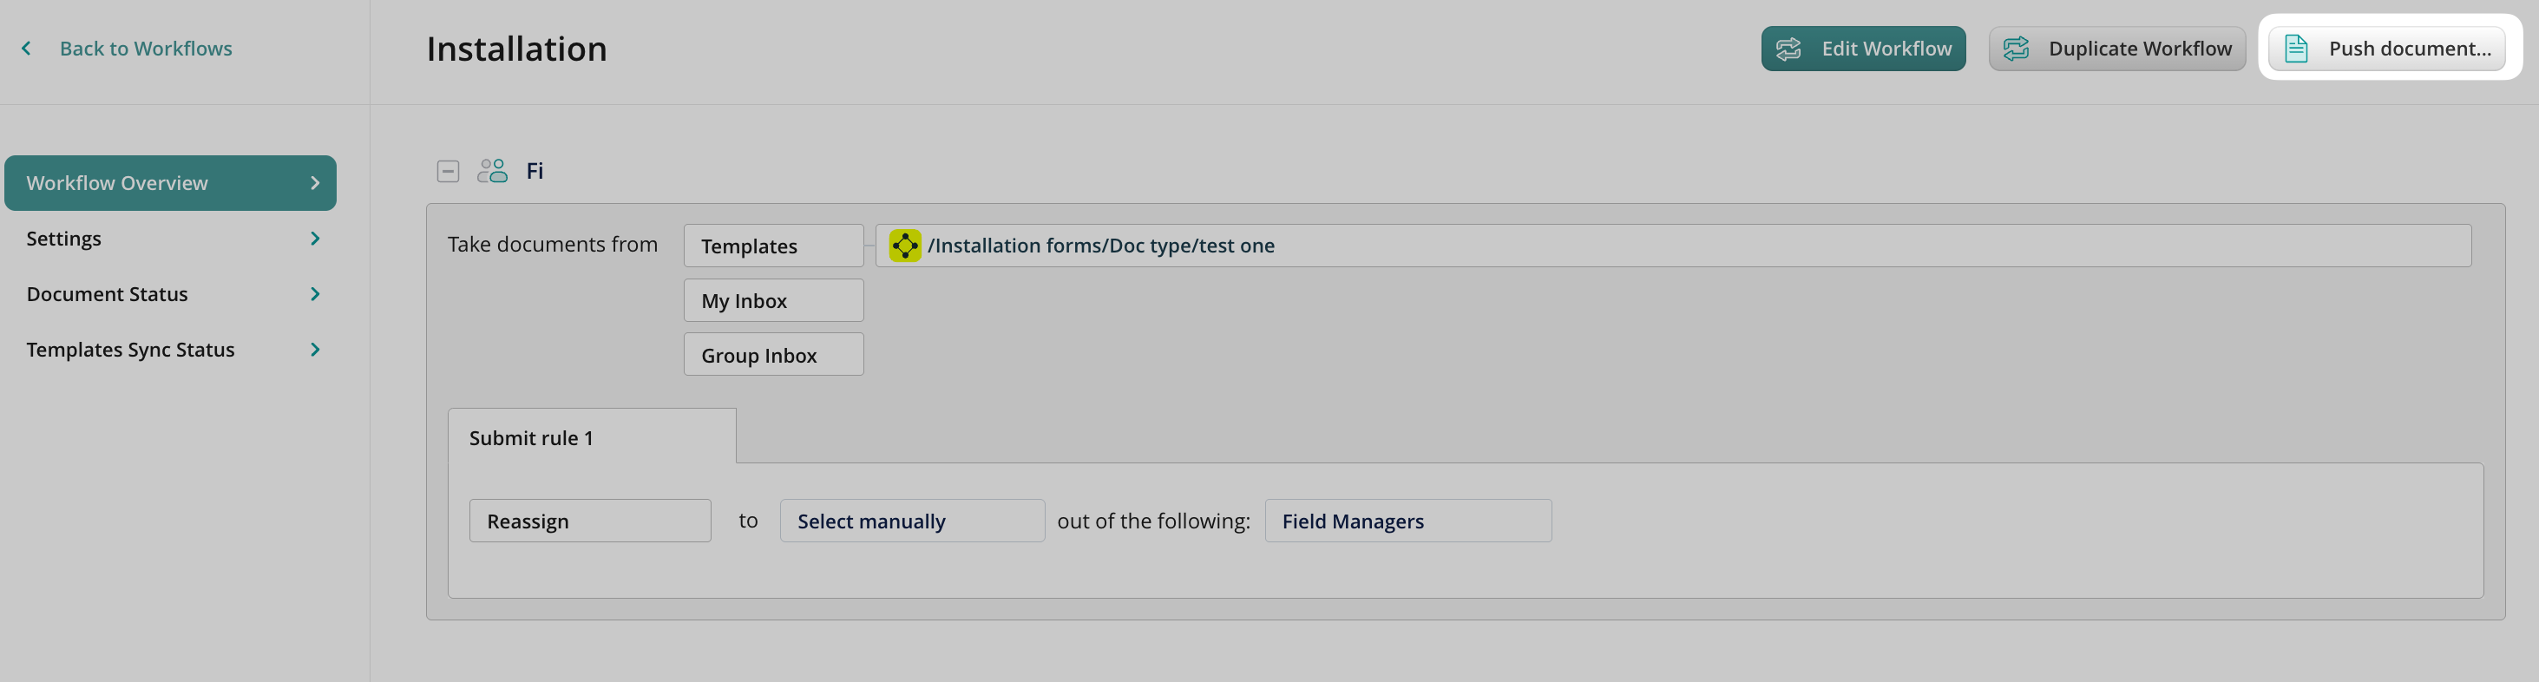The width and height of the screenshot is (2539, 682).
Task: Click the Templates Sync Status chevron arrow
Action: coord(315,350)
